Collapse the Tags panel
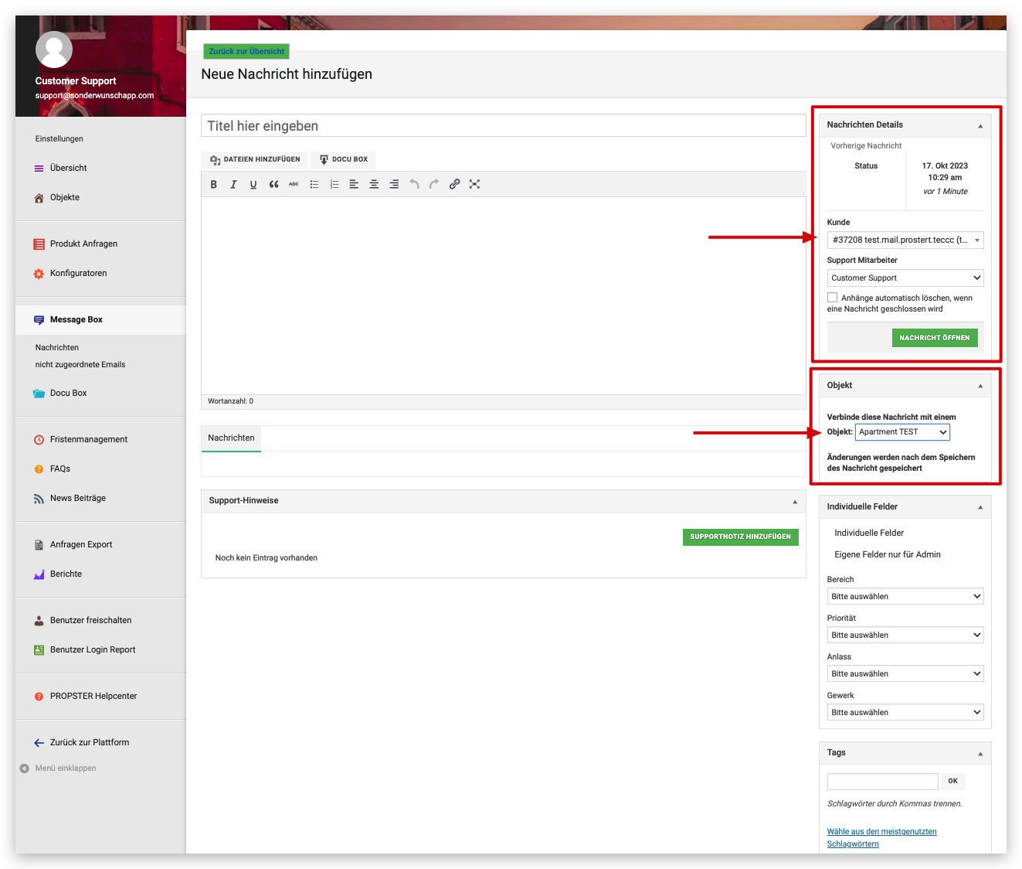Viewport: 1022px width, 869px height. coord(980,753)
